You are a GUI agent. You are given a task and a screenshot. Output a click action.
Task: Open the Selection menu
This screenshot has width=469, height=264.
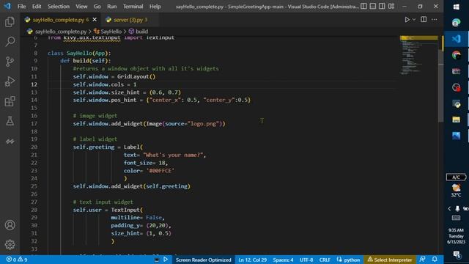tap(59, 7)
